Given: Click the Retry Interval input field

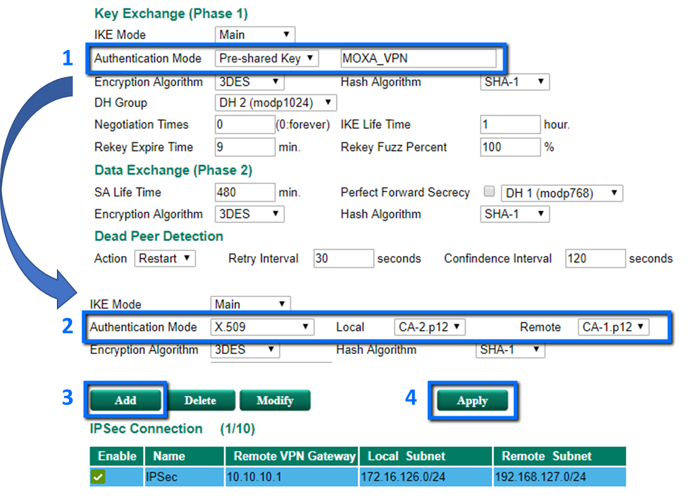Looking at the screenshot, I should [x=344, y=259].
